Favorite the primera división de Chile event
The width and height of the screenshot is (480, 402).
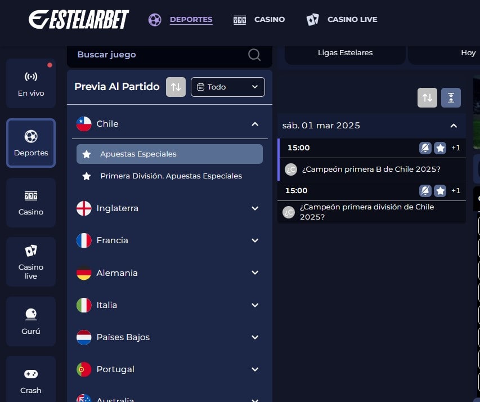(441, 191)
